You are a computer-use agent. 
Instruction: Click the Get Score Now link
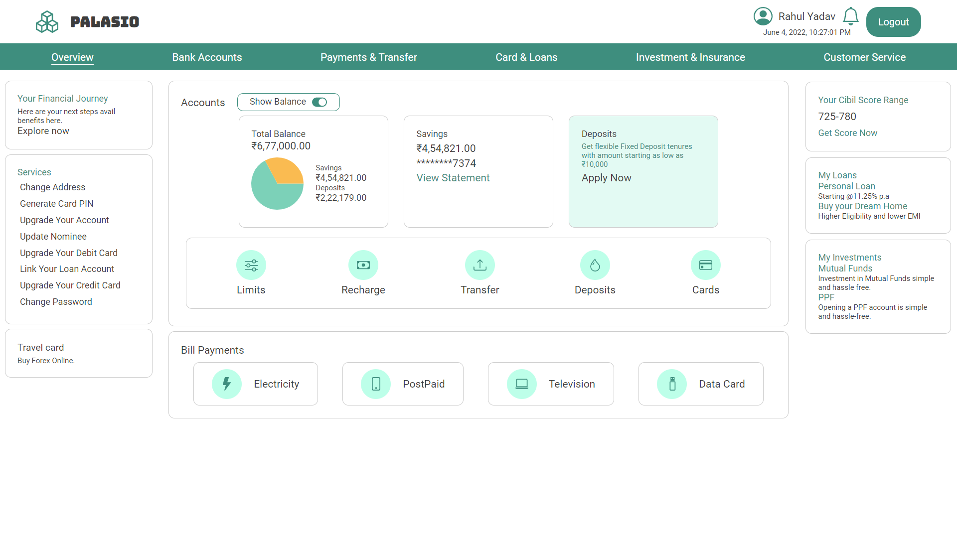point(847,133)
